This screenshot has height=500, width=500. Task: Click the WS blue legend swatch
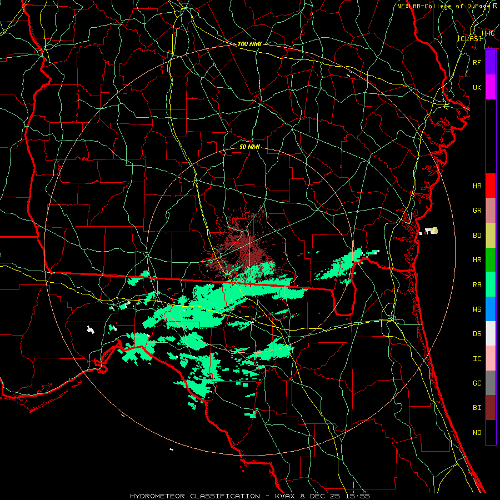[491, 309]
